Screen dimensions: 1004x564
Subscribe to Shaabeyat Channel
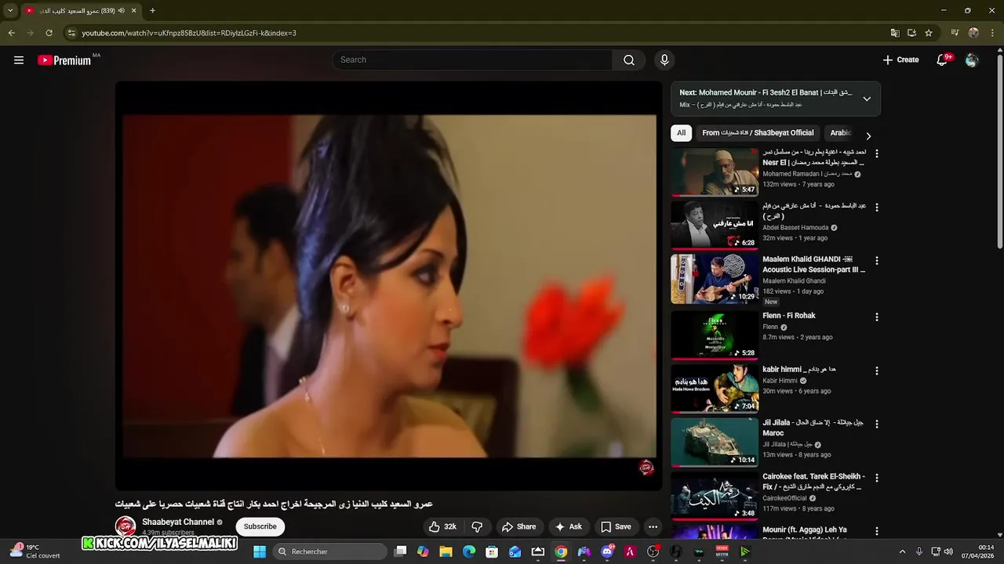tap(260, 526)
